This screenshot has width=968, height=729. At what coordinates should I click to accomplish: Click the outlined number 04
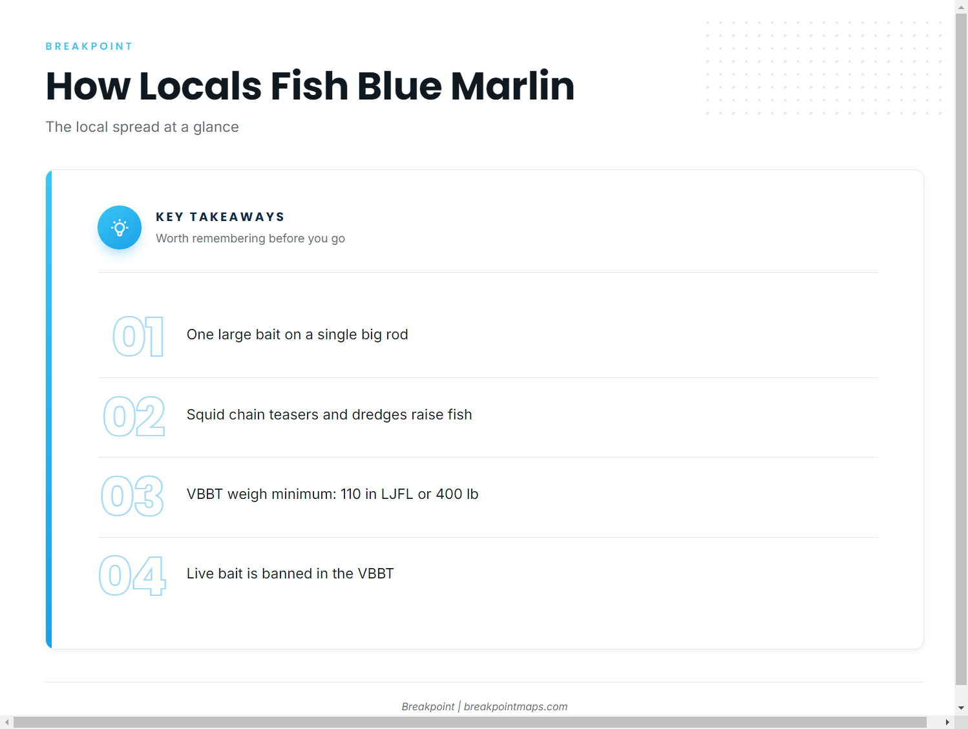click(132, 576)
